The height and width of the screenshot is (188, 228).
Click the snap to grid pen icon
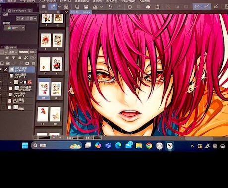click(216, 7)
